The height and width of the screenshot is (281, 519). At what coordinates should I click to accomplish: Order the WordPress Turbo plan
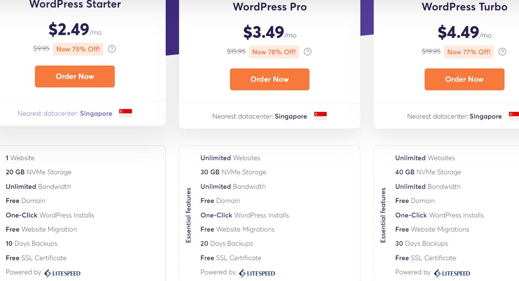[464, 79]
